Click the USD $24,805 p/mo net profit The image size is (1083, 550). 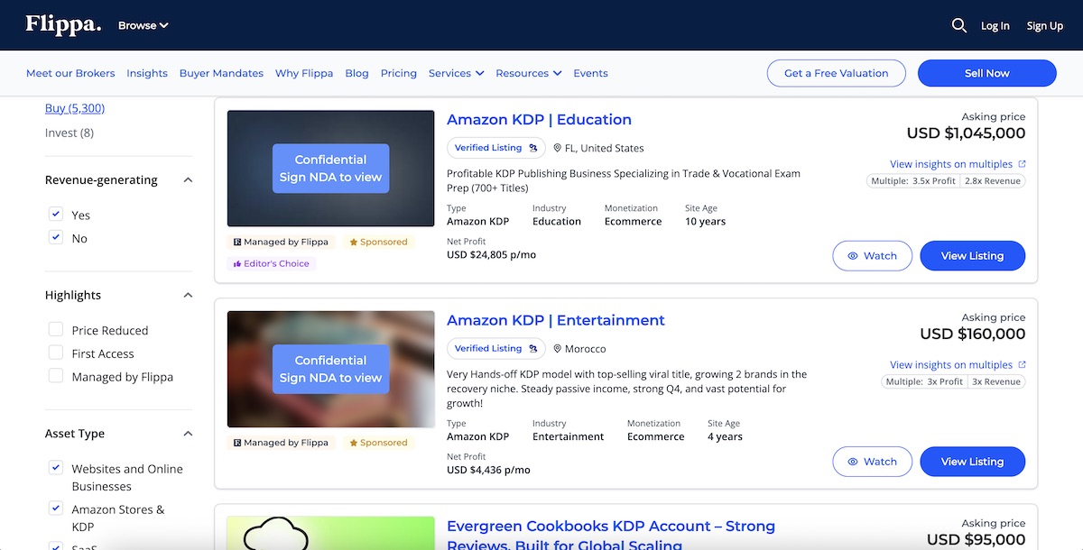coord(492,255)
